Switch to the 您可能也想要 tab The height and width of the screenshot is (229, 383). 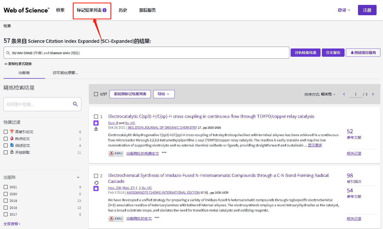(65, 73)
